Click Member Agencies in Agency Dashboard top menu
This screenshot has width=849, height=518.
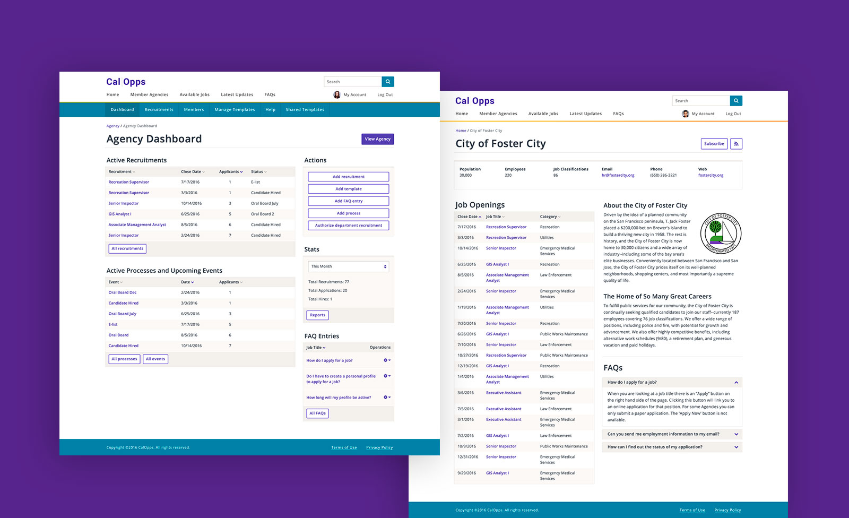point(150,95)
